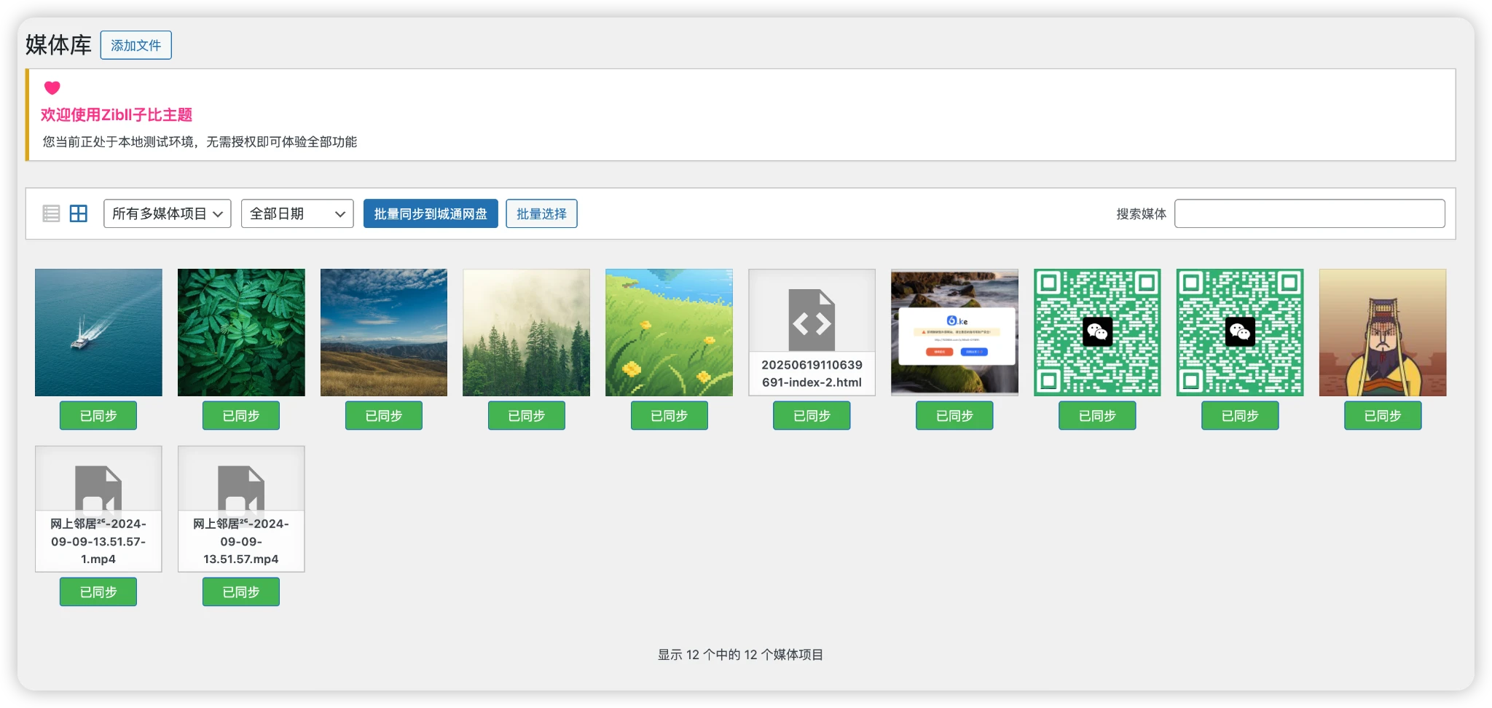Viewport: 1492px width, 708px height.
Task: Click the 搜索媒体 search input field
Action: tap(1309, 213)
